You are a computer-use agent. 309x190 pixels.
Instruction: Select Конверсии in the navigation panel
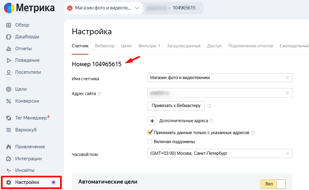coord(28,101)
